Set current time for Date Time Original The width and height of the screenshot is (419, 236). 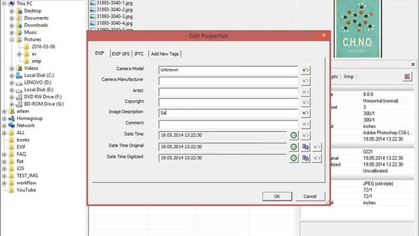pyautogui.click(x=294, y=147)
